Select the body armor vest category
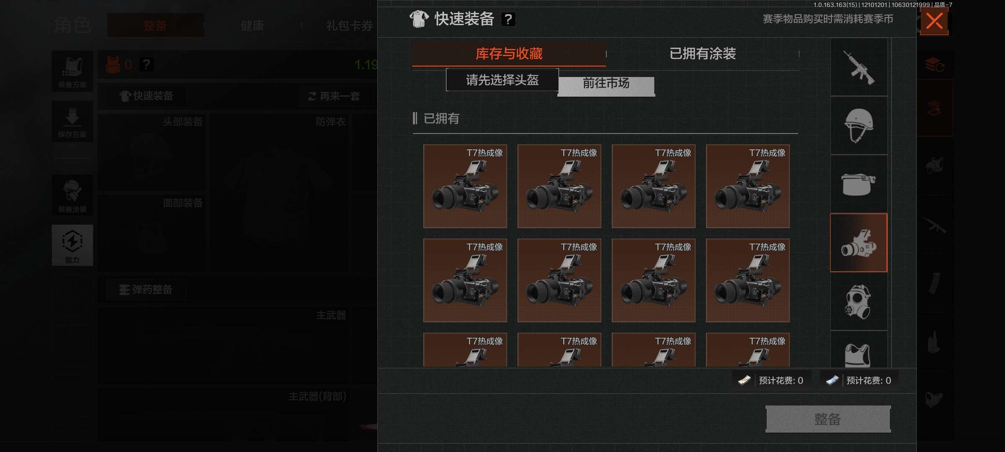This screenshot has height=452, width=1005. coord(859,350)
